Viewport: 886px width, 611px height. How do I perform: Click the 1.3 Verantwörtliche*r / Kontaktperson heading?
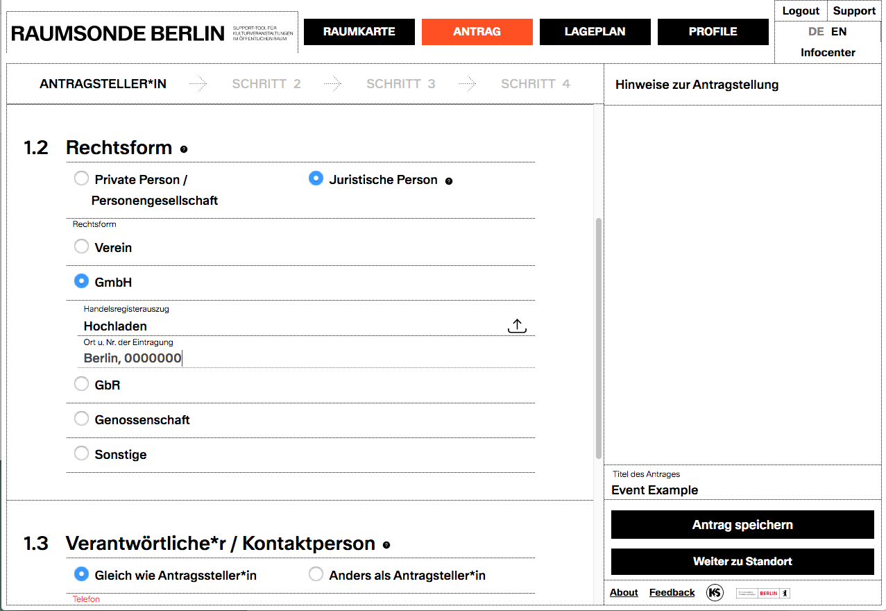coord(200,544)
